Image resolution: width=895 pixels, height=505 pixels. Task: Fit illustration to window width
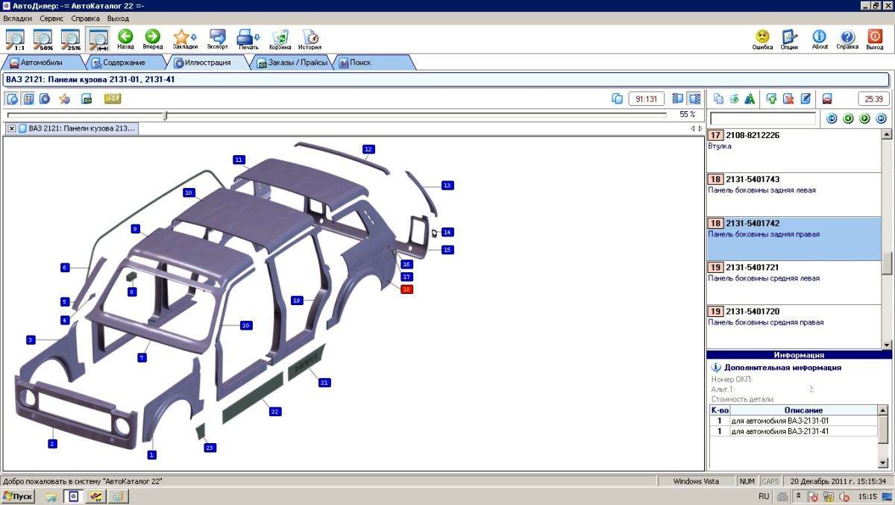point(98,39)
